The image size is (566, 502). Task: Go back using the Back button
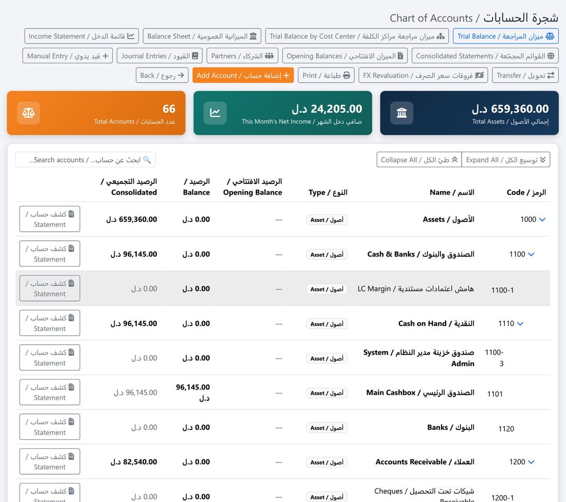coord(162,76)
